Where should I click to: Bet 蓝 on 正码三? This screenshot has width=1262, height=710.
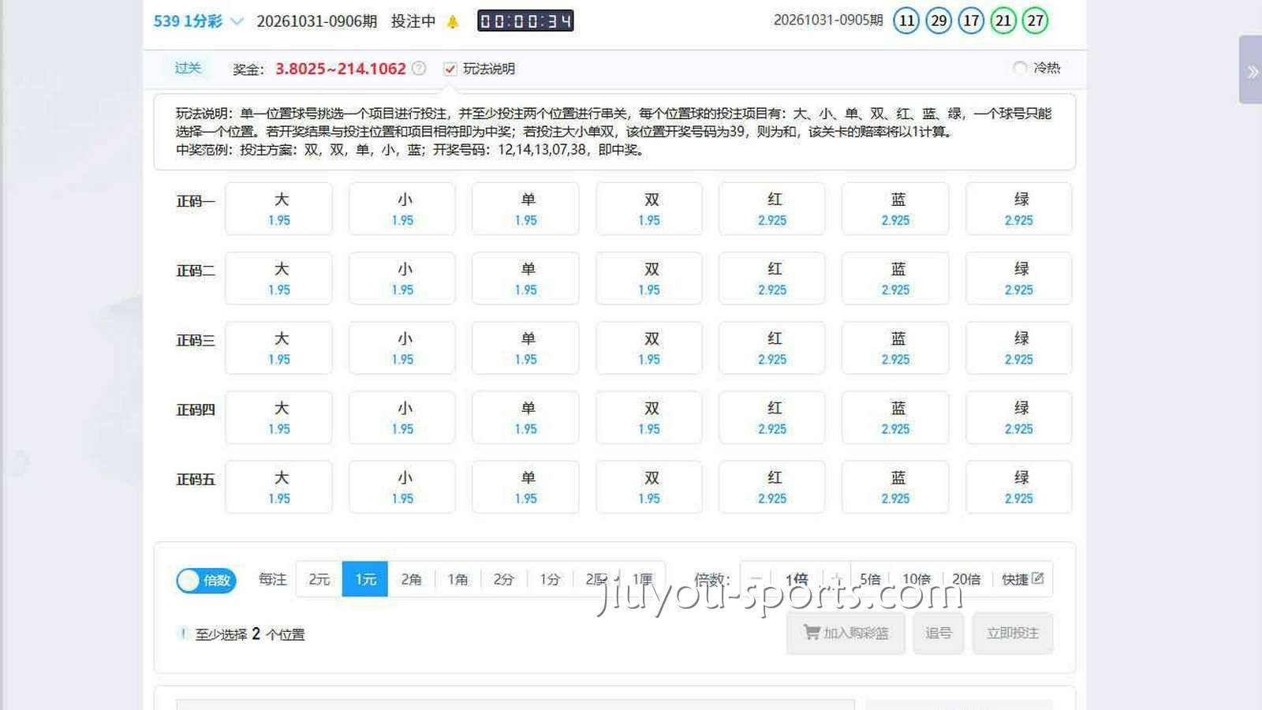(x=895, y=348)
